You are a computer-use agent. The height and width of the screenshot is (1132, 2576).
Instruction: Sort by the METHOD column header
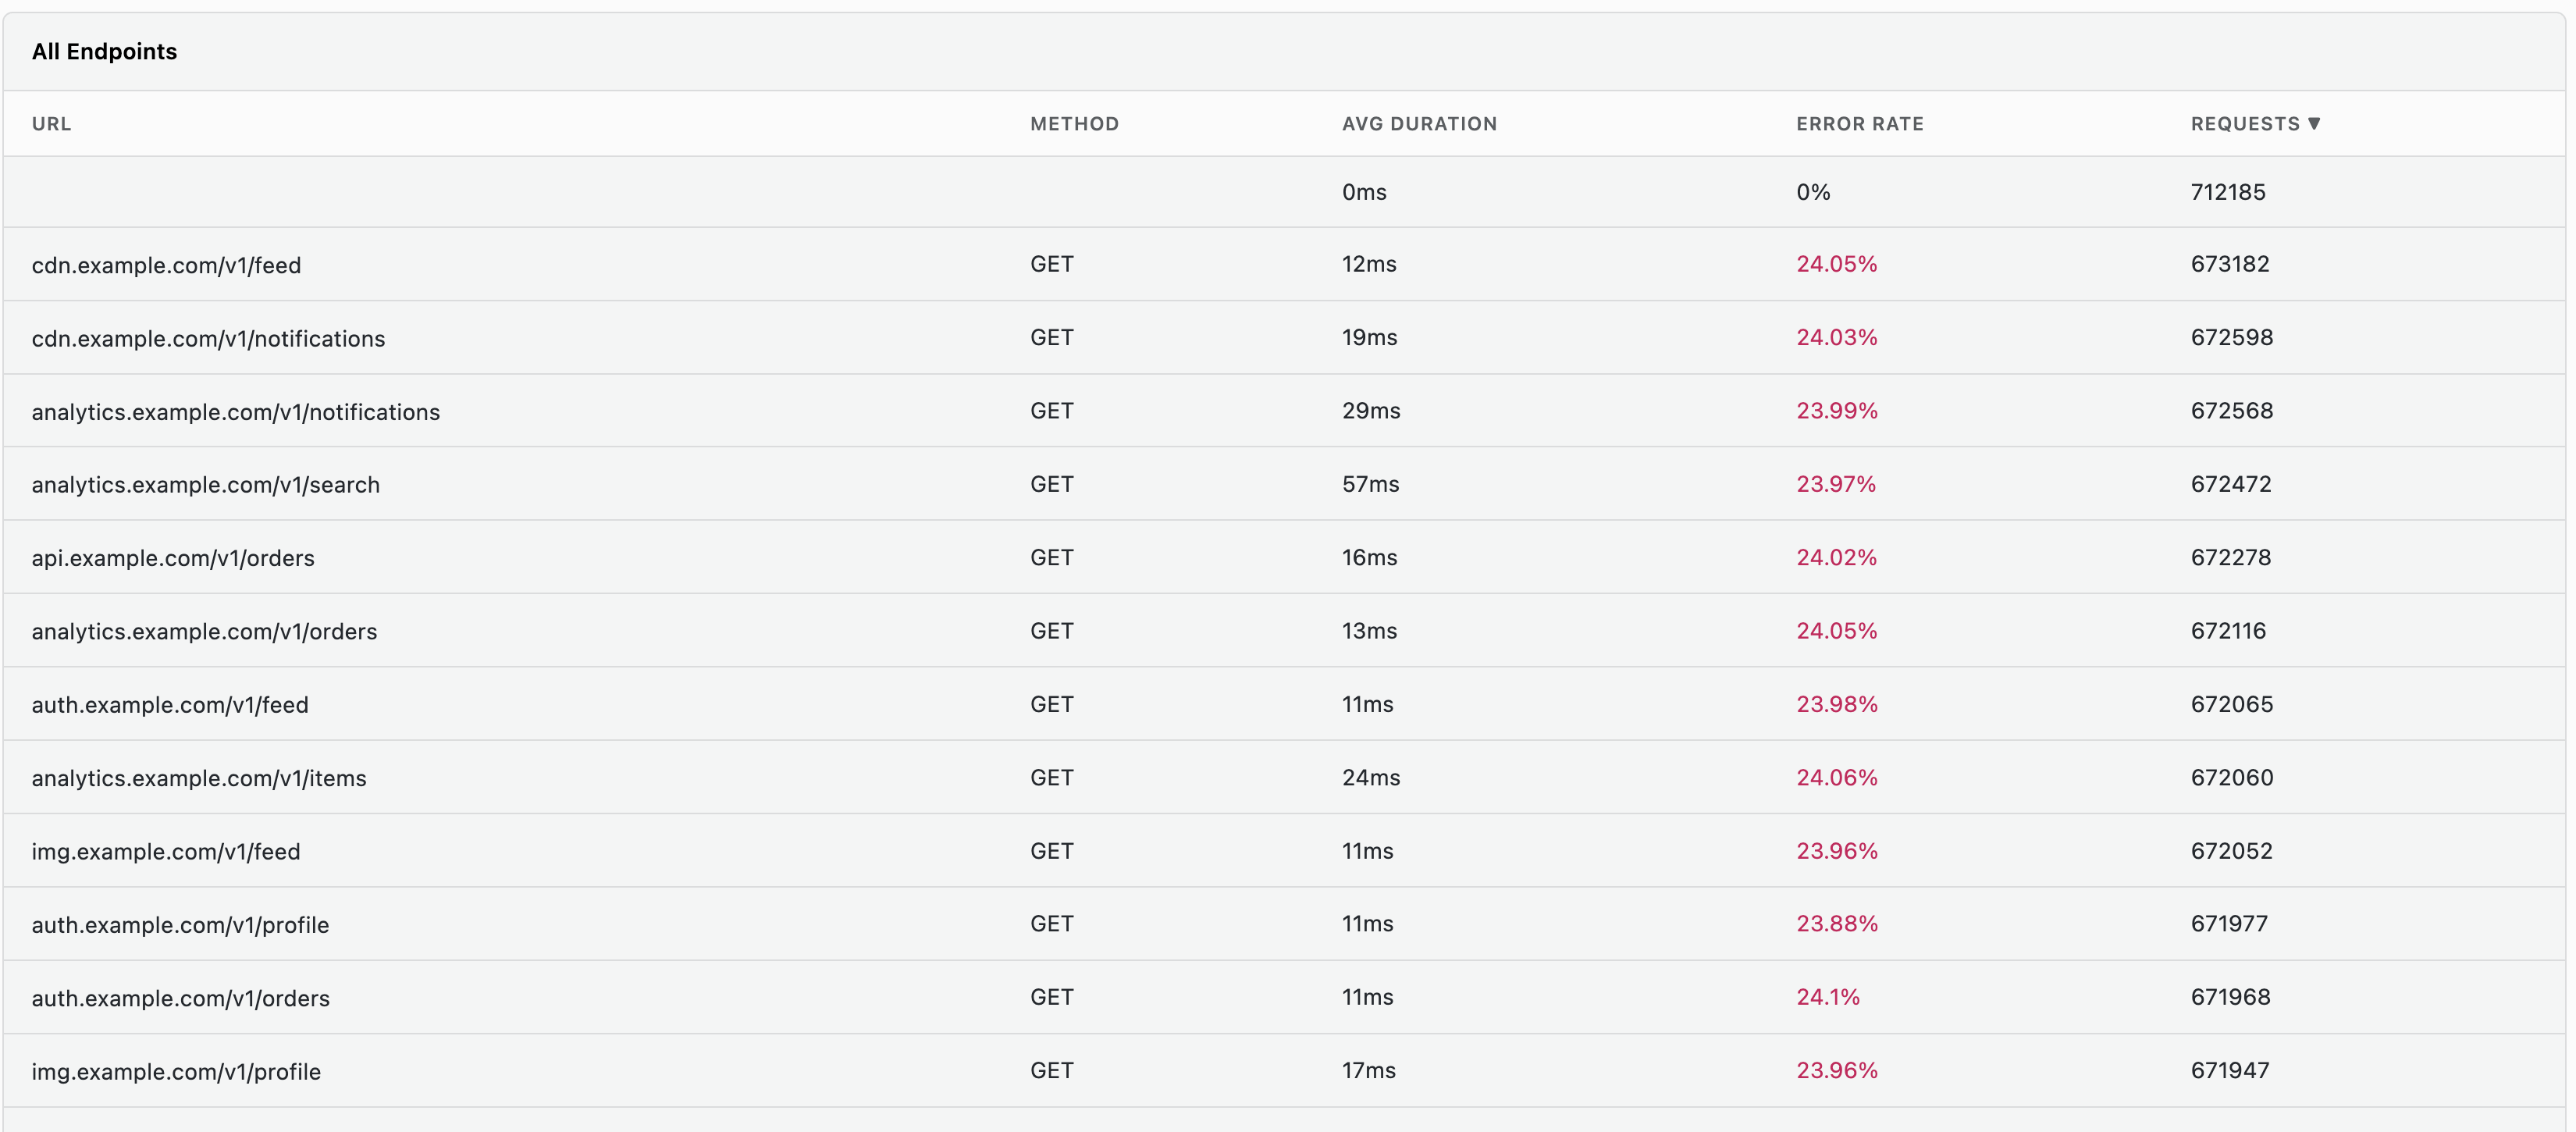pos(1074,124)
